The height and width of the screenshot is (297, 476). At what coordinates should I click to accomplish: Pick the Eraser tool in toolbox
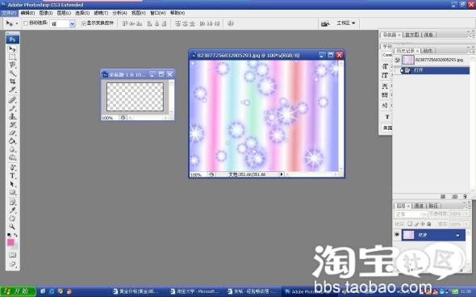pos(12,133)
